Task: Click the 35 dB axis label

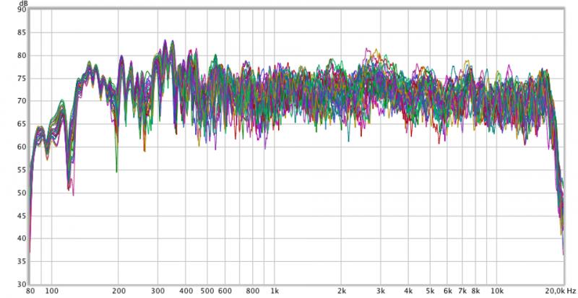Action: pos(22,261)
